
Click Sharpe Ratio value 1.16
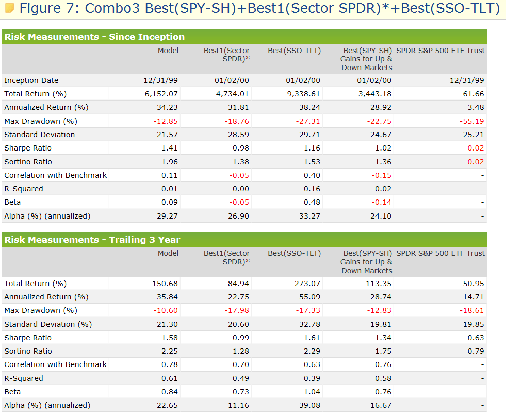[312, 148]
